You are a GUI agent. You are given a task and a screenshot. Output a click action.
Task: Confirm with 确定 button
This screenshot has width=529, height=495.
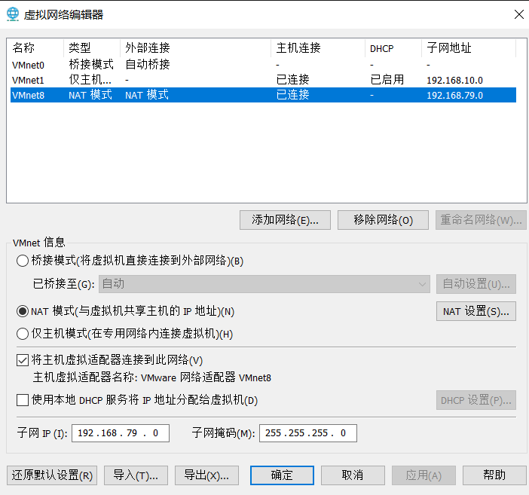pos(282,475)
